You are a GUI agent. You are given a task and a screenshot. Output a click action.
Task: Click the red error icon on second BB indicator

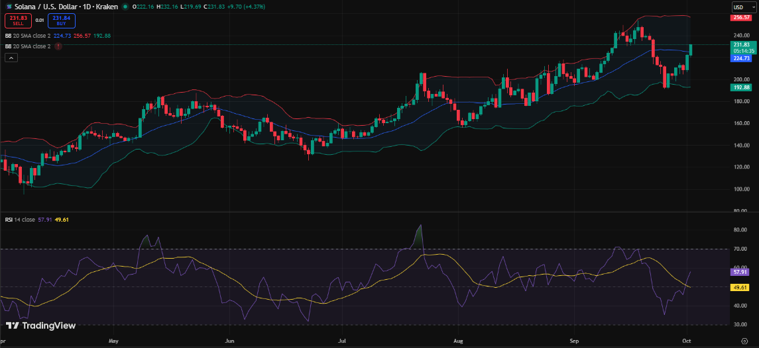pos(59,46)
